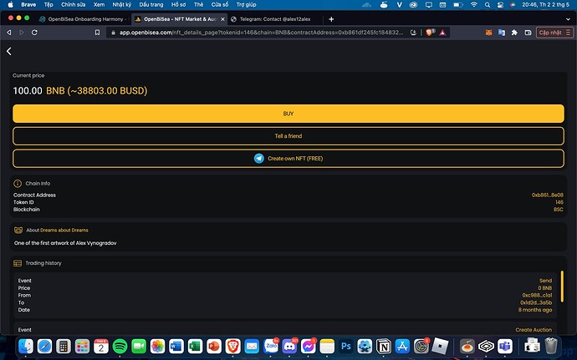Open a new tab with plus button
Screen dimensions: 577x360
(x=331, y=19)
